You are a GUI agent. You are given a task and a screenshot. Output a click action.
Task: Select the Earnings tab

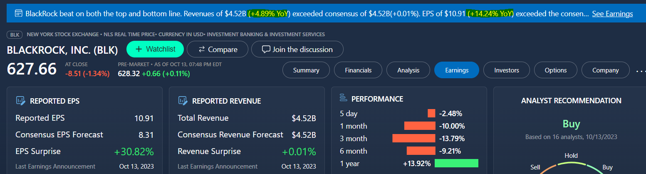tap(457, 70)
